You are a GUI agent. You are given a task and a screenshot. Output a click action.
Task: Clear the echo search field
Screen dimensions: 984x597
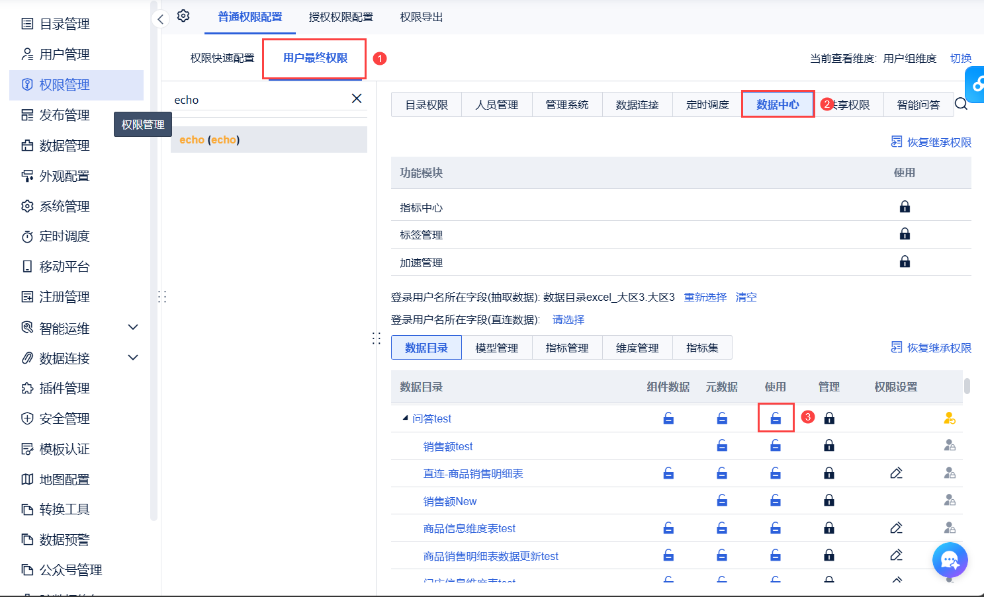tap(356, 99)
